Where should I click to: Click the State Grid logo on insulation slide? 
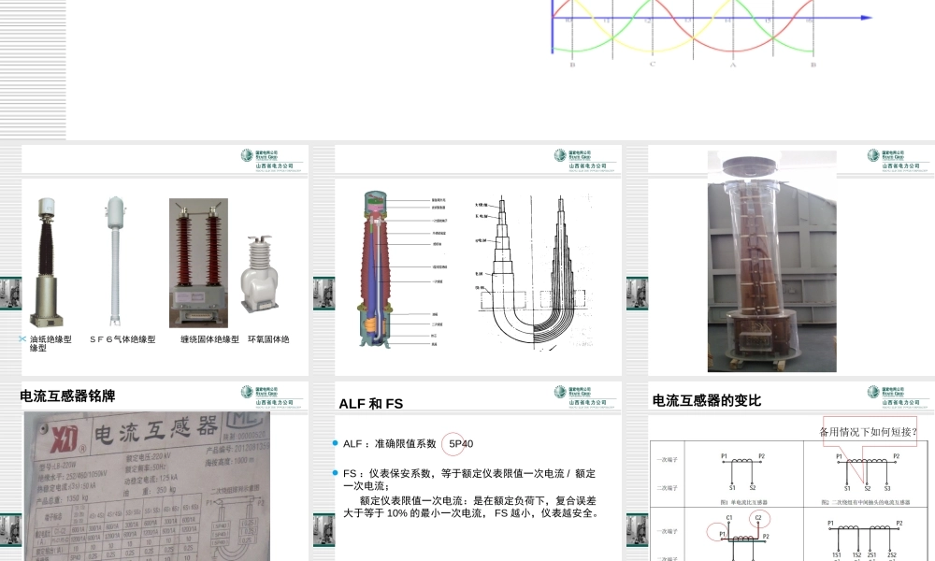click(x=272, y=161)
